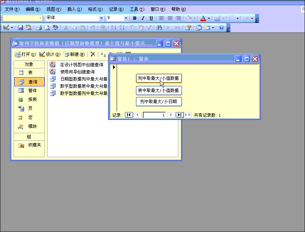Select 模块 in objects list
The height and width of the screenshot is (232, 305).
click(29, 126)
